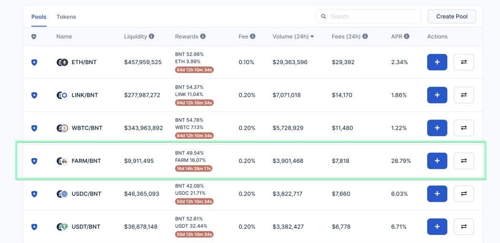Click the info icon next to Liquidity
This screenshot has height=243, width=500.
point(151,37)
